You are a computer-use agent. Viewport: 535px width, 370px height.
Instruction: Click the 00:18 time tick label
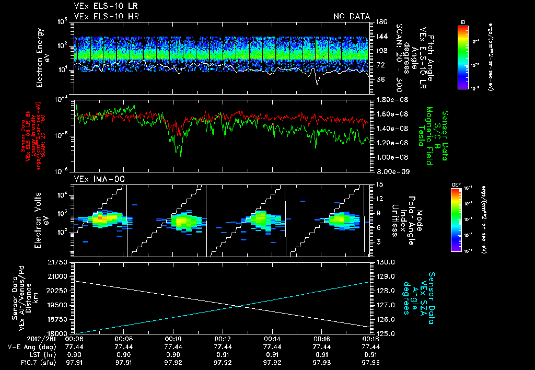point(371,340)
